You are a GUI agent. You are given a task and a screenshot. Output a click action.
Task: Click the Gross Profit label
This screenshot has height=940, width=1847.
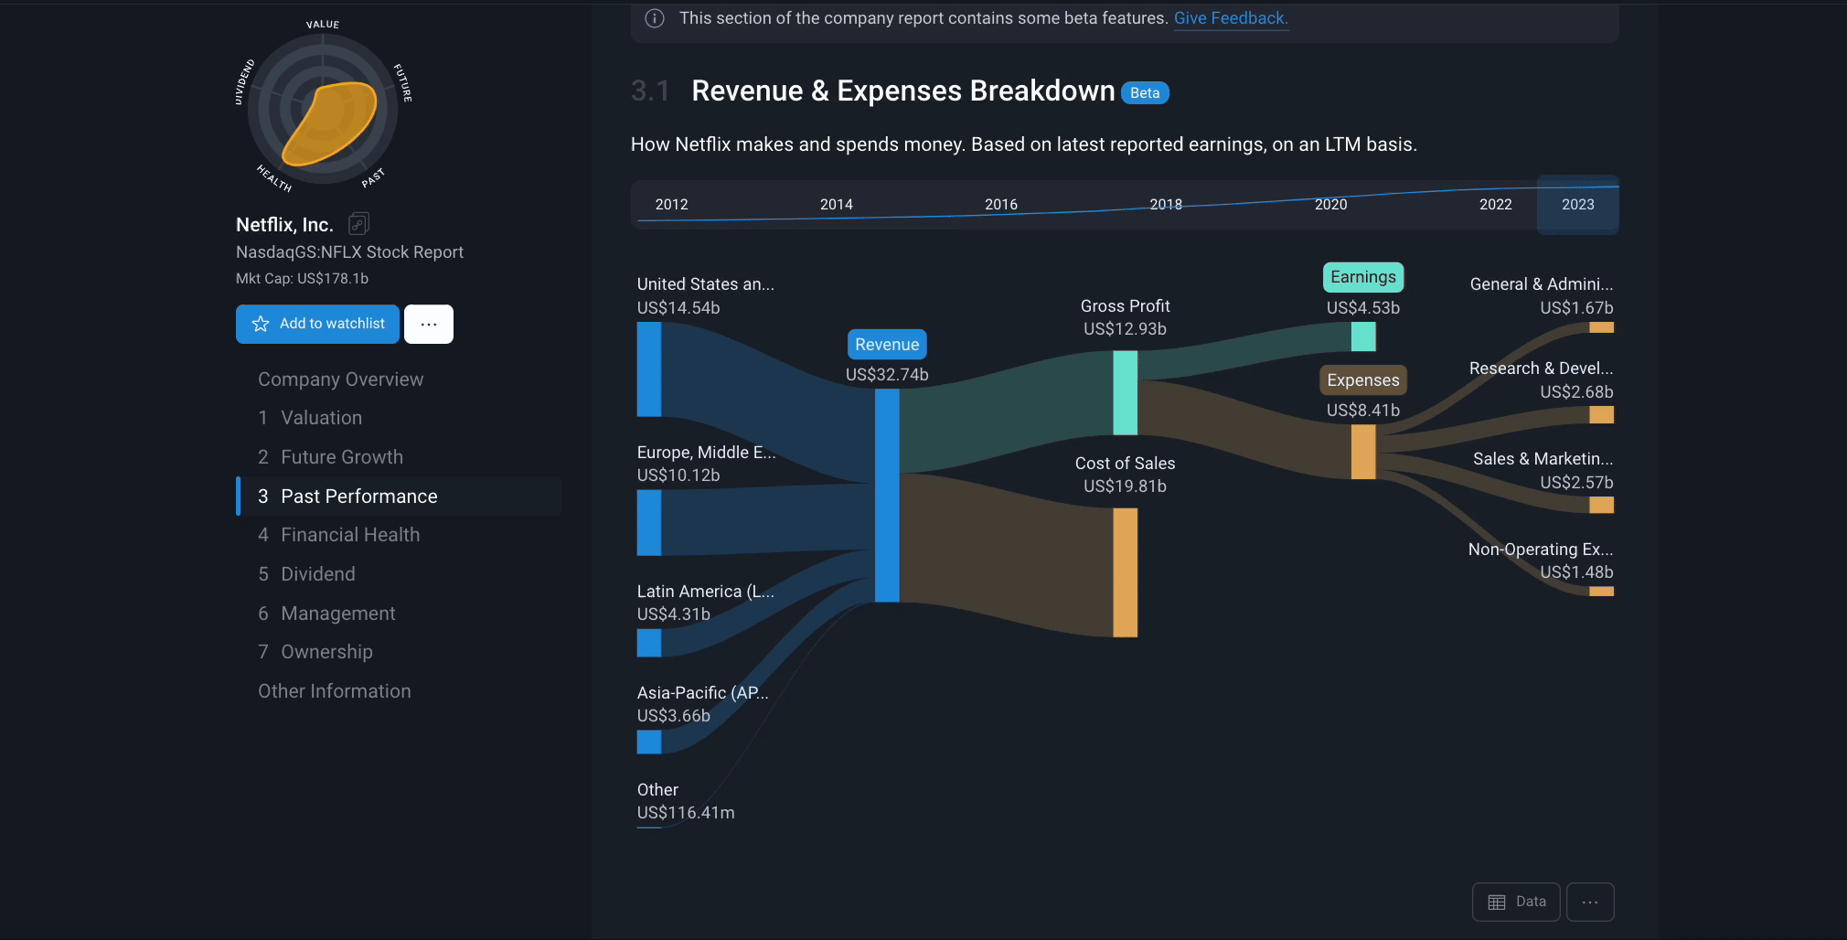tap(1126, 306)
